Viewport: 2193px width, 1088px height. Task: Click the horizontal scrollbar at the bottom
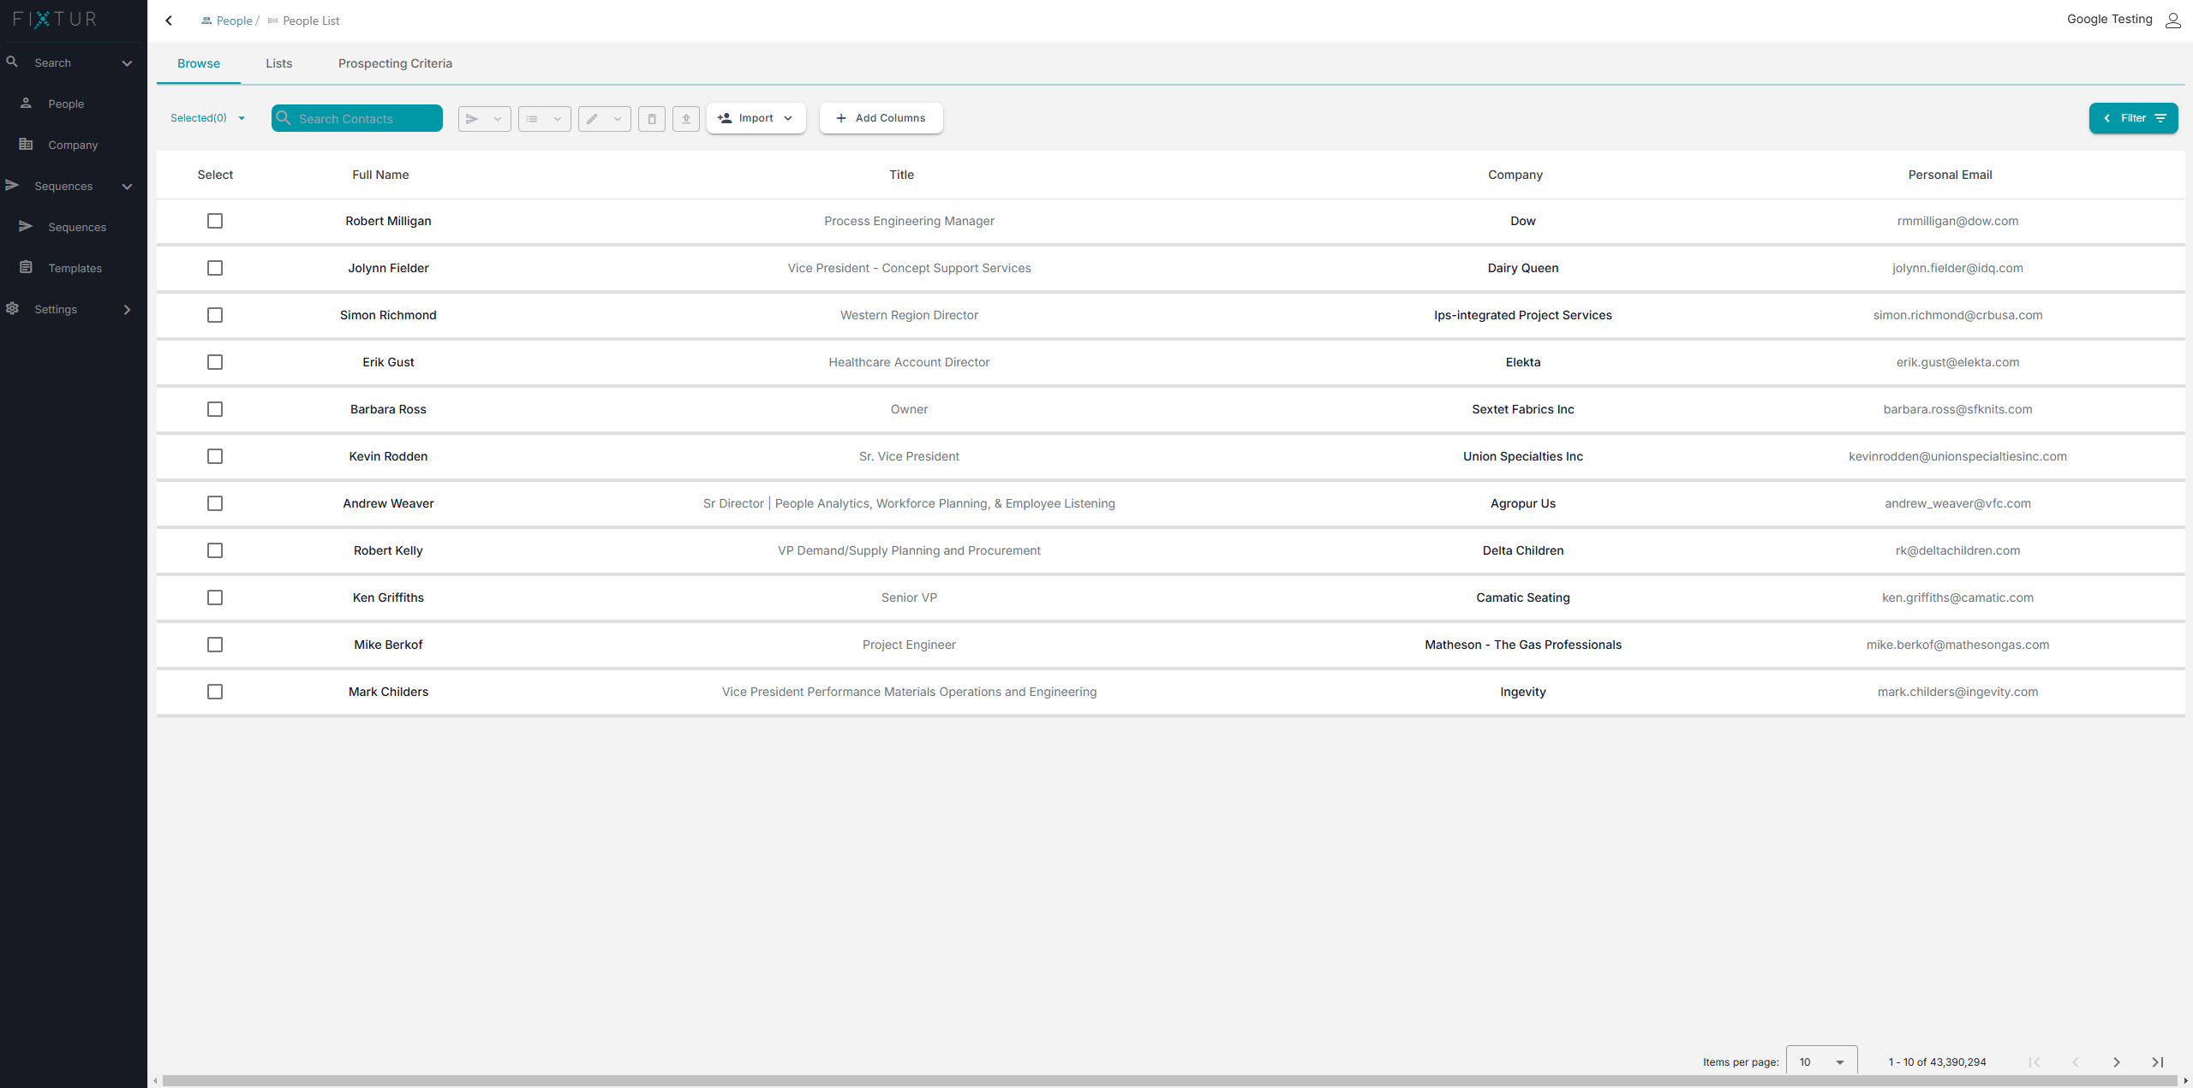click(x=1169, y=1081)
